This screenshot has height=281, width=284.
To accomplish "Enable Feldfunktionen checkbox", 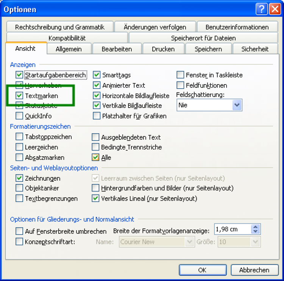I will [180, 86].
